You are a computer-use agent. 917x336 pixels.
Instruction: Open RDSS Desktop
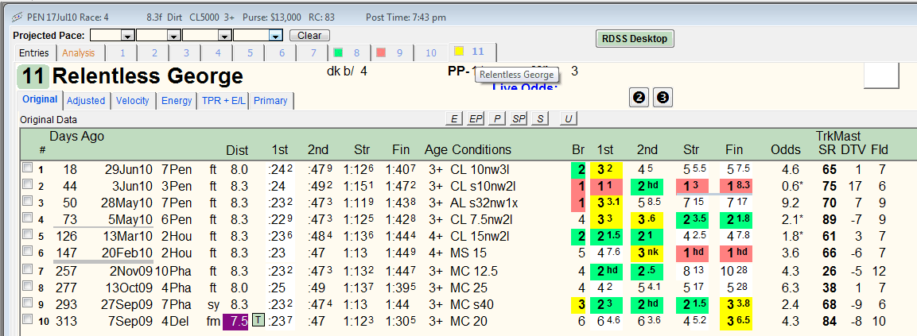(x=635, y=39)
